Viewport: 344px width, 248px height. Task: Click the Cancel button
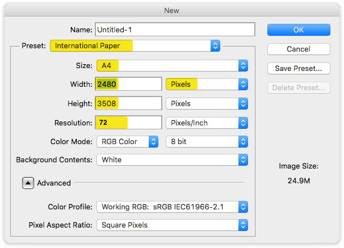tap(298, 49)
